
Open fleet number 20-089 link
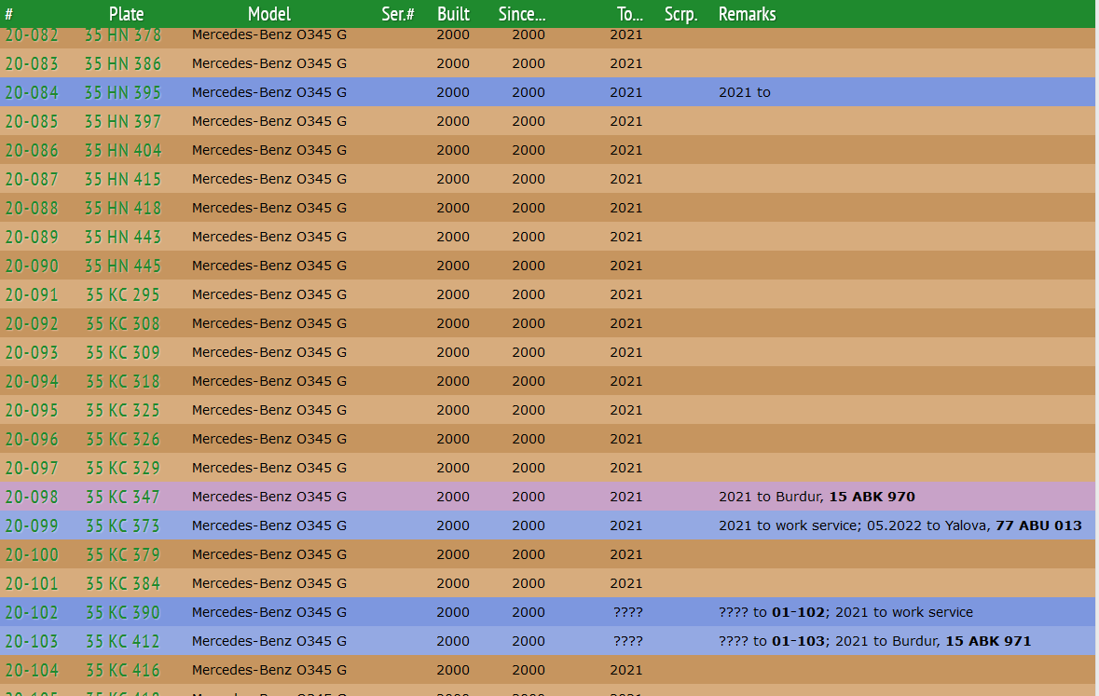(32, 237)
